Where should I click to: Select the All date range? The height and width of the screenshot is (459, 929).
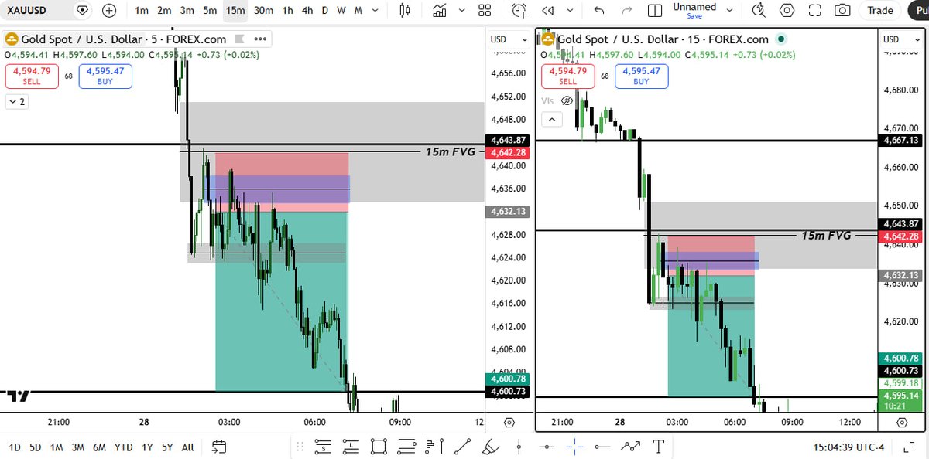pyautogui.click(x=188, y=447)
